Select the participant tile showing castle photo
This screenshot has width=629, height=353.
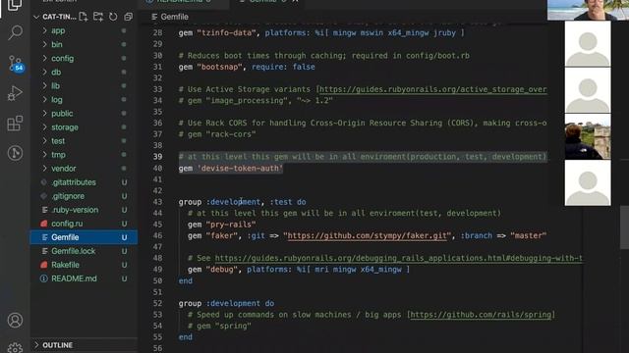[588, 137]
